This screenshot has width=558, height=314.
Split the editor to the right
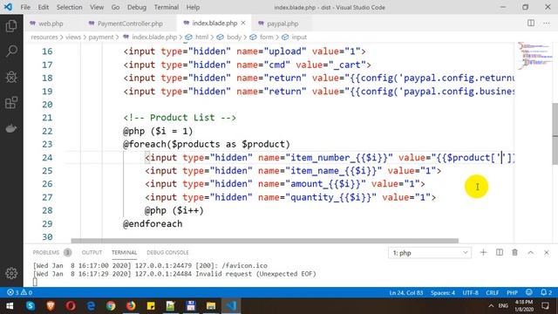[x=531, y=24]
